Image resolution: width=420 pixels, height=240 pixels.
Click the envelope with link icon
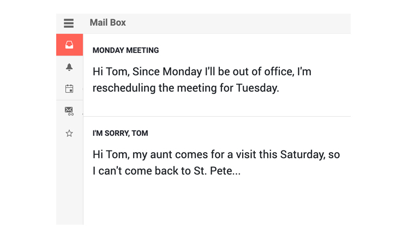point(69,111)
